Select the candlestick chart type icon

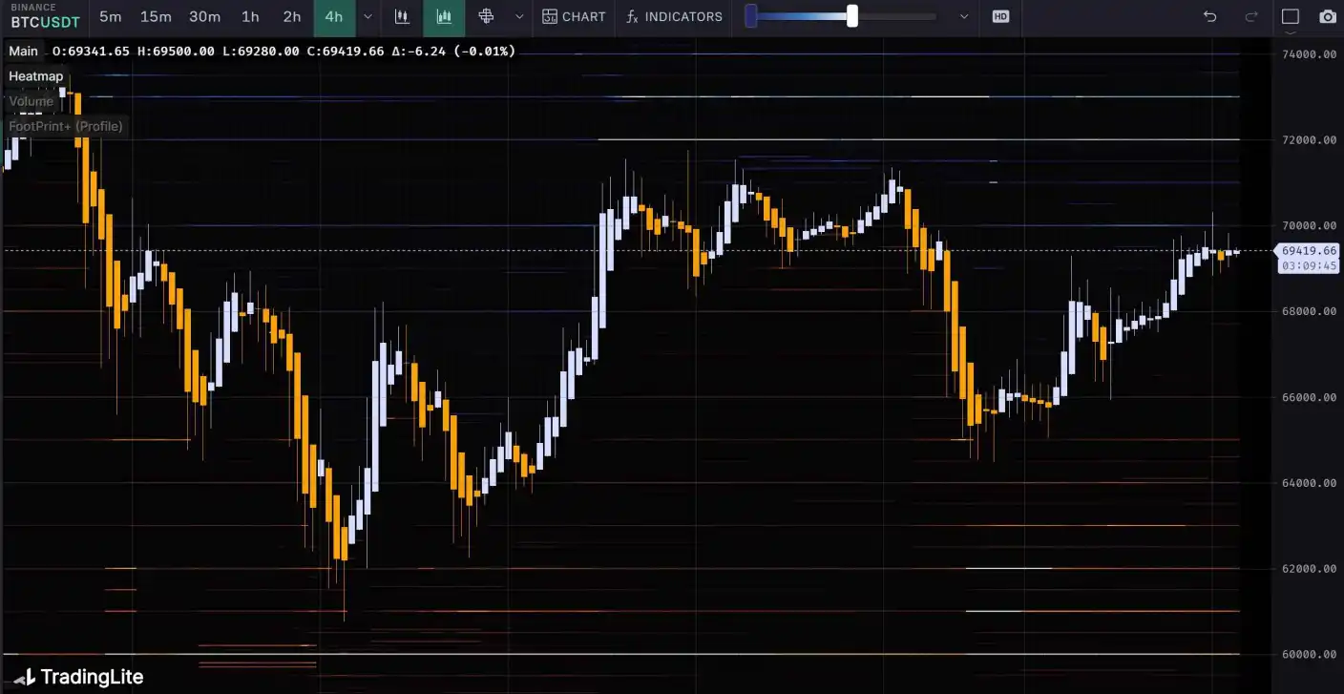click(402, 16)
